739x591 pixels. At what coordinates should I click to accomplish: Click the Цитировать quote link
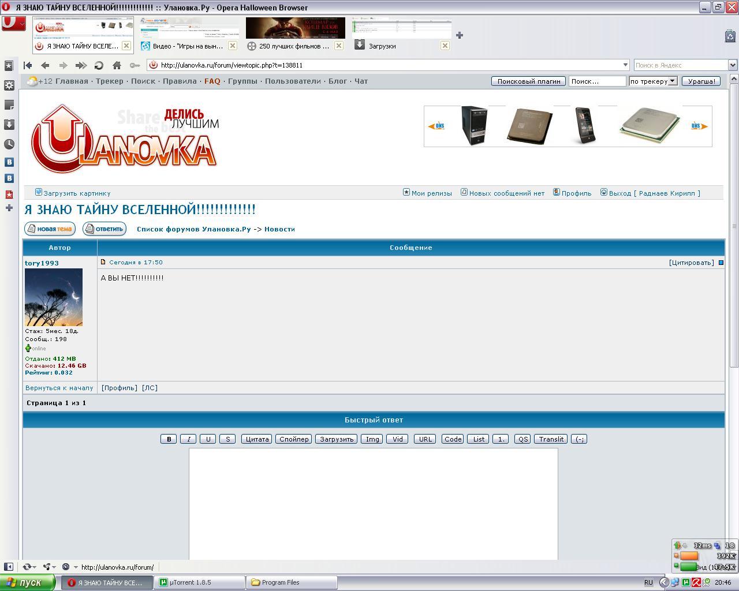(x=691, y=263)
